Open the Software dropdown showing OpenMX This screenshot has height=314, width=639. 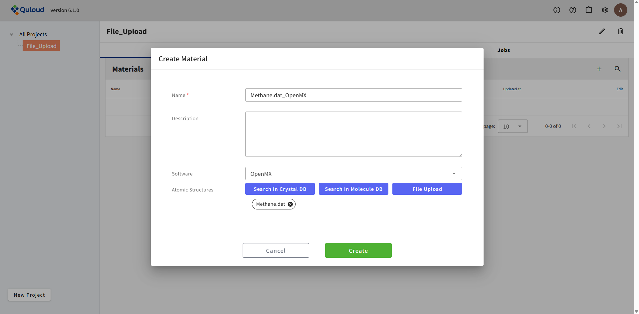[353, 173]
